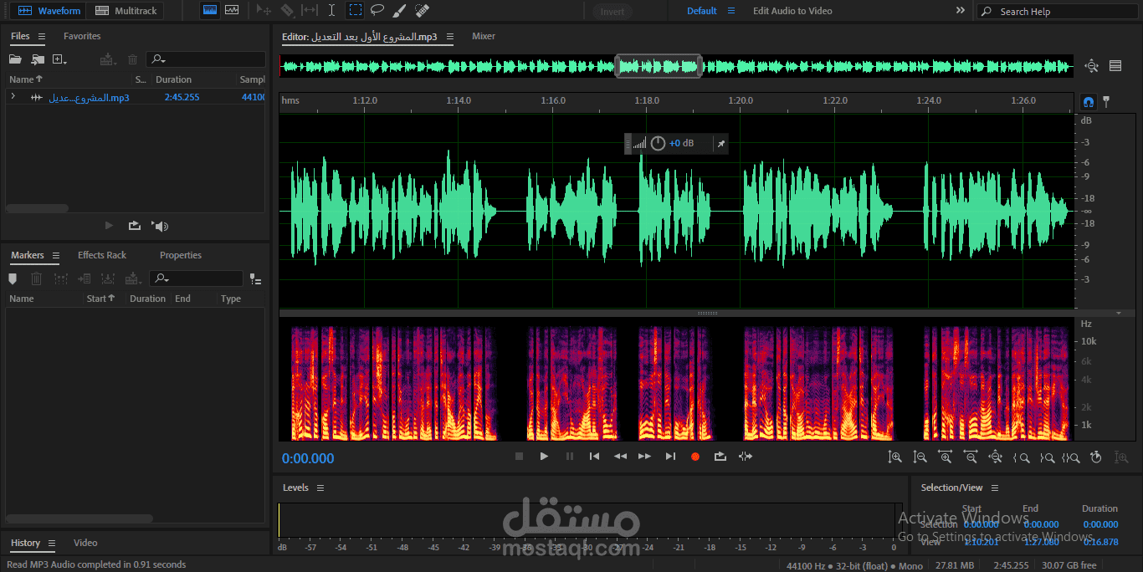1143x572 pixels.
Task: Select the file duration value 2:45.255
Action: 182,98
